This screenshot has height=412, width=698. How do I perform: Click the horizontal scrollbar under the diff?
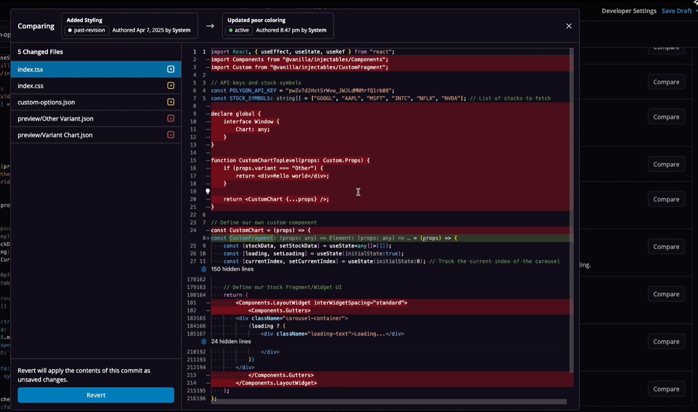point(389,402)
